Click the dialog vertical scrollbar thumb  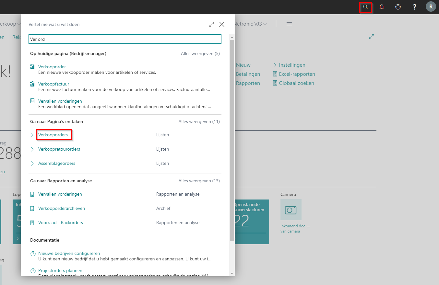pos(232,140)
